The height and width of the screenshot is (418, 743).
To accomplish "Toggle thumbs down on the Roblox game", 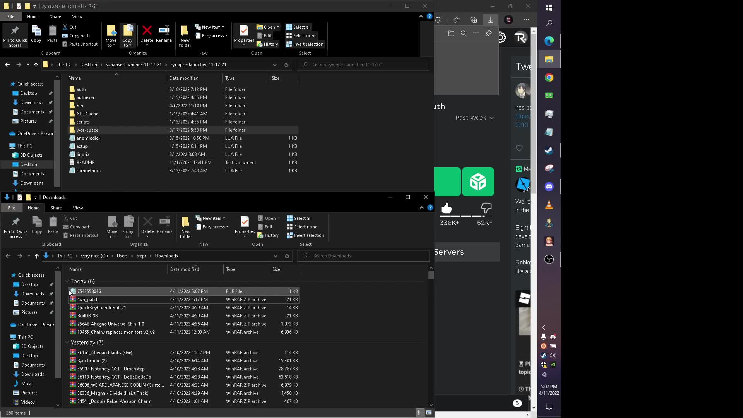I will tap(485, 208).
